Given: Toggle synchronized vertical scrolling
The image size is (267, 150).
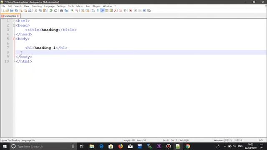Looking at the screenshot, I should [x=83, y=10].
